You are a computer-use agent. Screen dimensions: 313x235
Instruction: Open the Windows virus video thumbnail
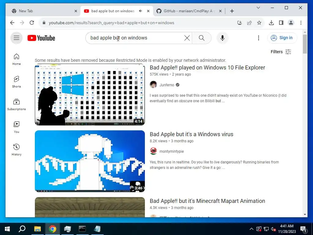tap(90, 161)
